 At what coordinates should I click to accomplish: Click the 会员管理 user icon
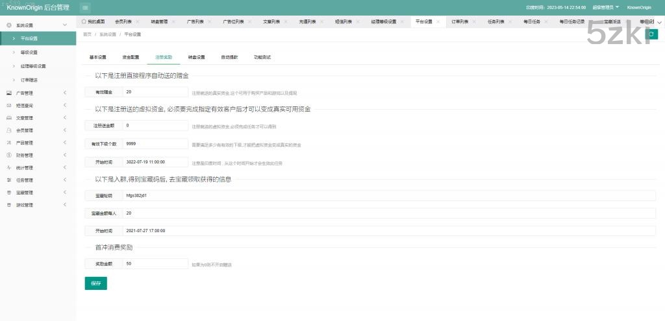point(9,130)
